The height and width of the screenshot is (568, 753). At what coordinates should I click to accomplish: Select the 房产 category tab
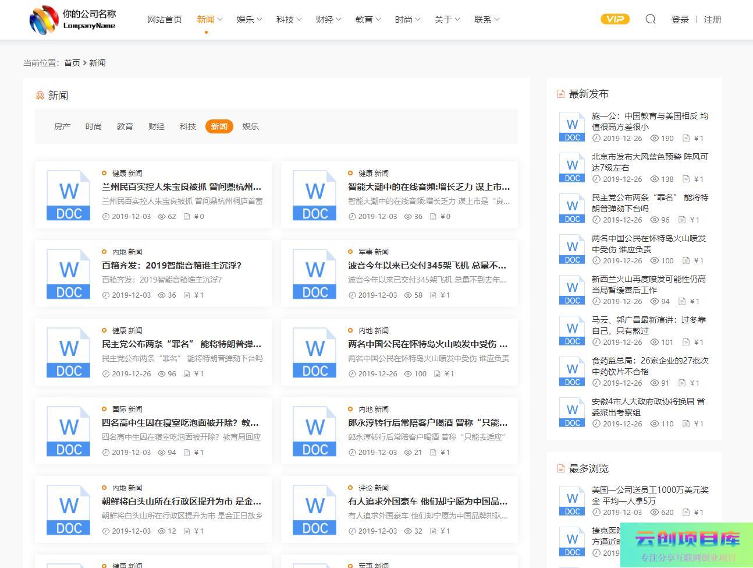(62, 126)
